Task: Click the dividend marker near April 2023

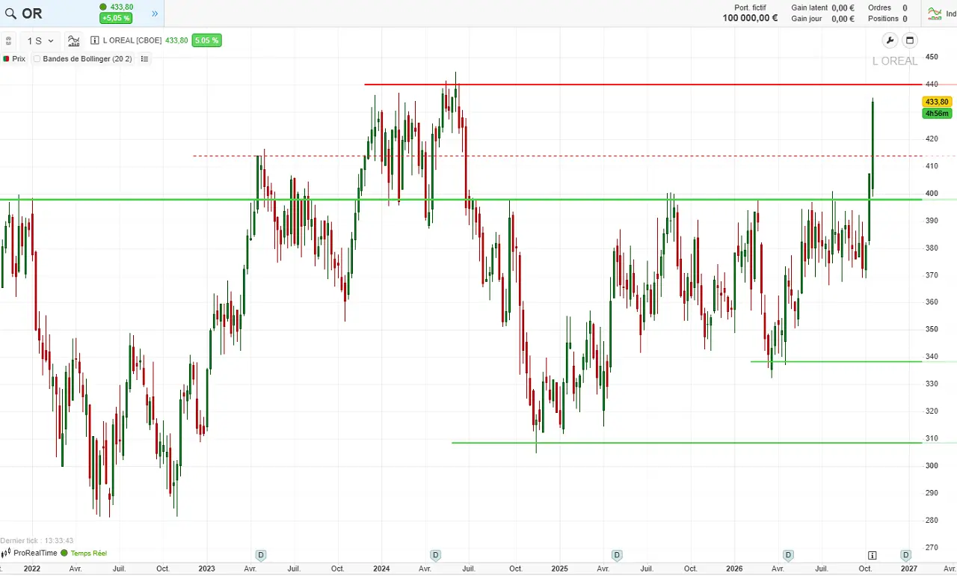Action: pos(261,555)
